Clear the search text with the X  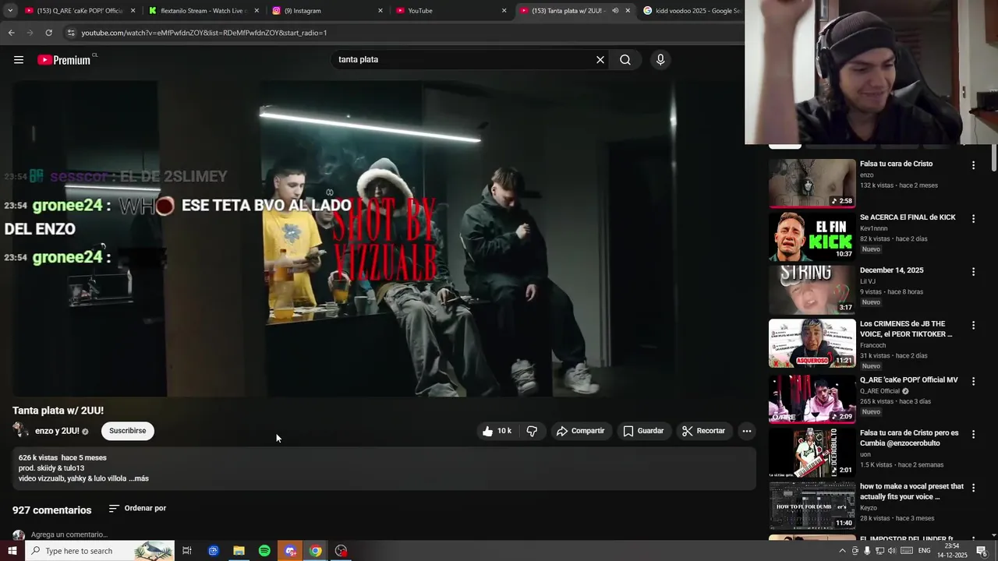pos(600,60)
